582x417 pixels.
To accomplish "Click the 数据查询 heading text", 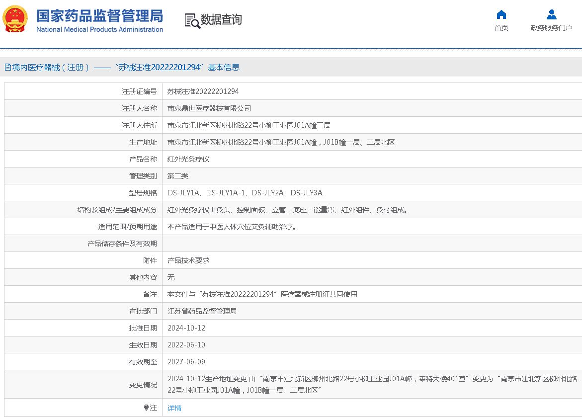I will click(221, 20).
